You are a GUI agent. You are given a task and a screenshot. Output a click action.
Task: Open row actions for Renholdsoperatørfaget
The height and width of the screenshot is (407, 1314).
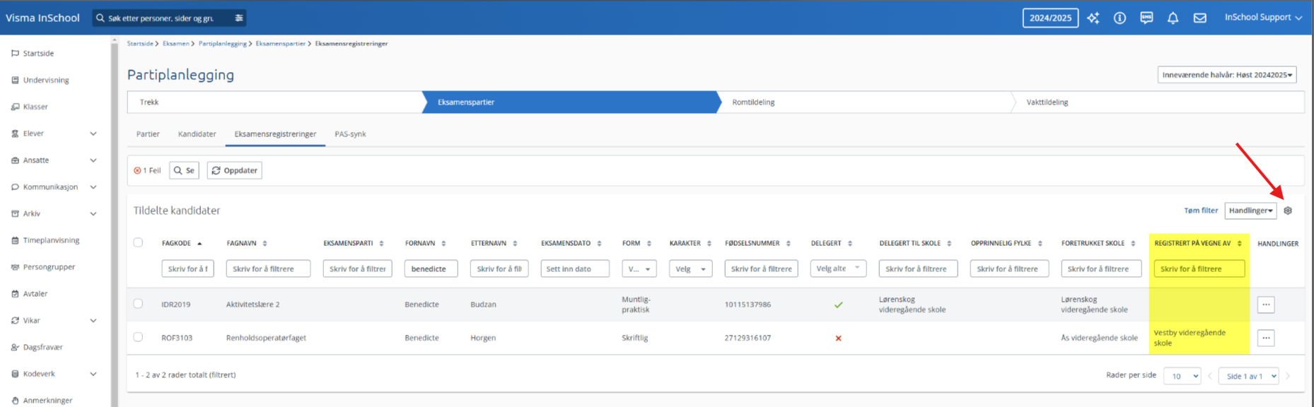pyautogui.click(x=1266, y=338)
